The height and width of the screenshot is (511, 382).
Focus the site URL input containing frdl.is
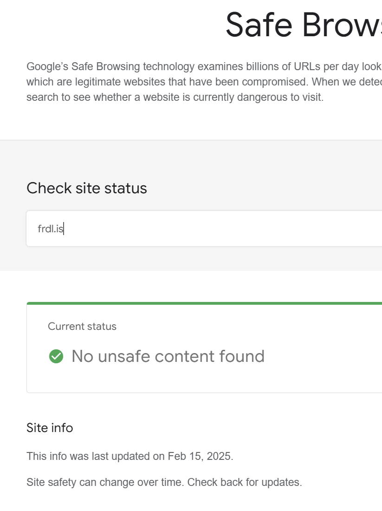(186, 229)
